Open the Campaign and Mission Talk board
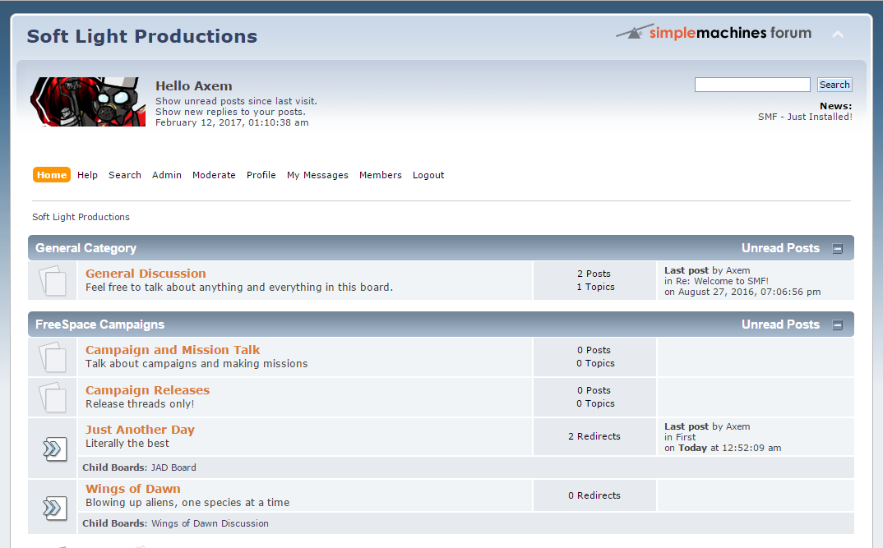 [x=173, y=350]
